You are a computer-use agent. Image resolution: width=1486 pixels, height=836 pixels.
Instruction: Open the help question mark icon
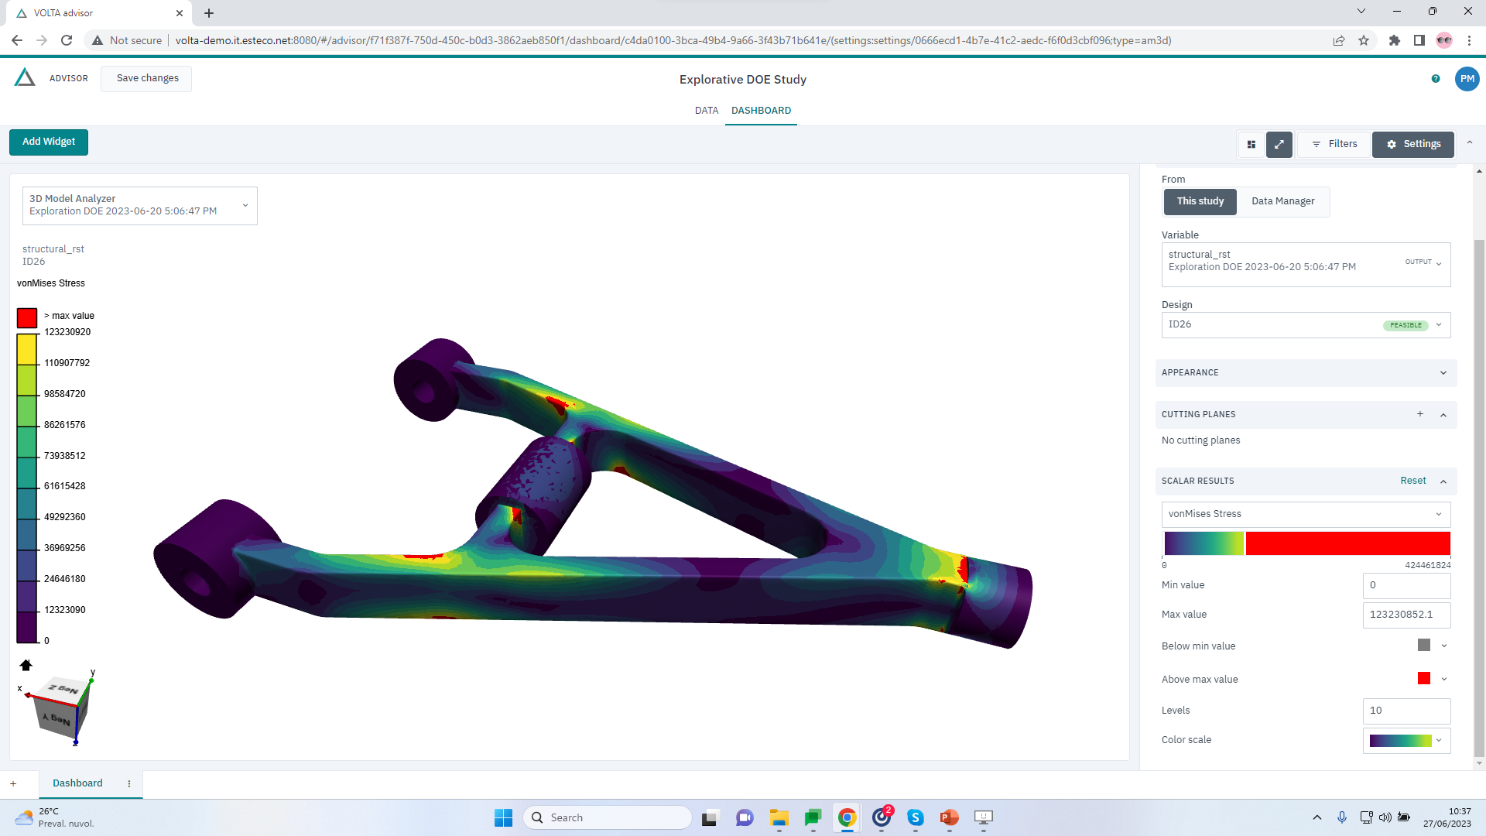(x=1436, y=79)
